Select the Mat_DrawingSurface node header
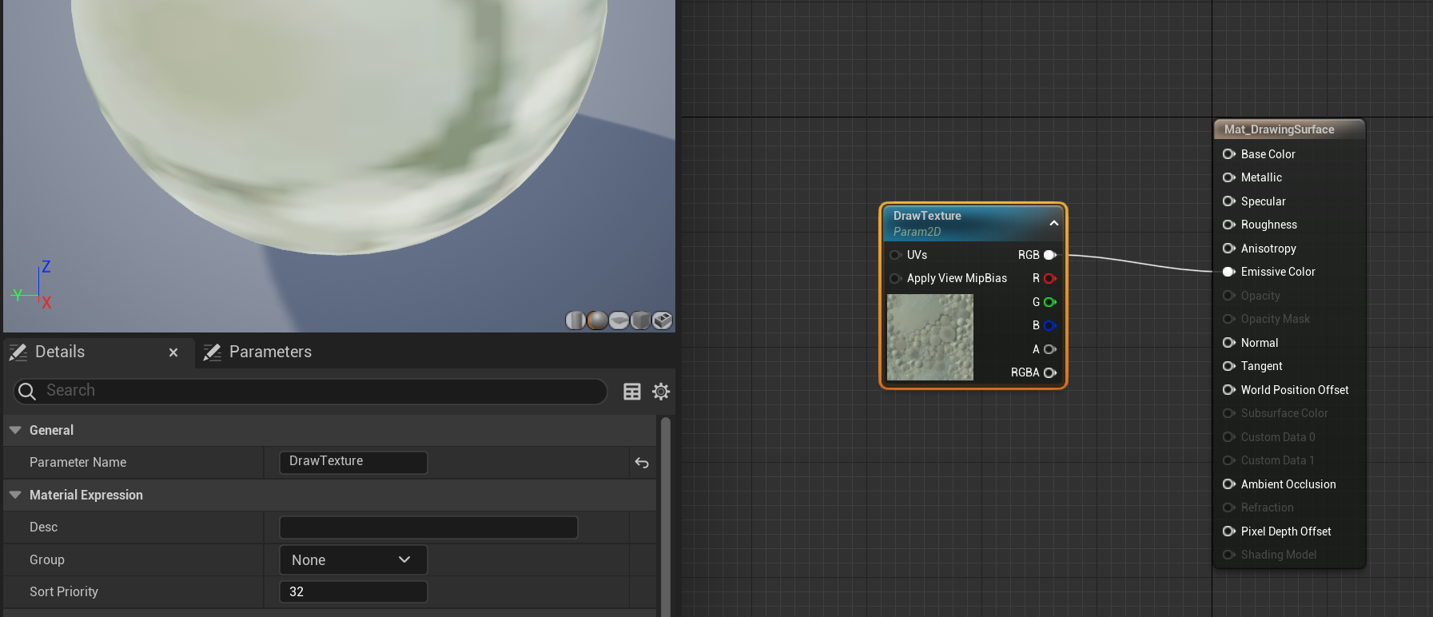This screenshot has height=617, width=1433. click(1289, 129)
